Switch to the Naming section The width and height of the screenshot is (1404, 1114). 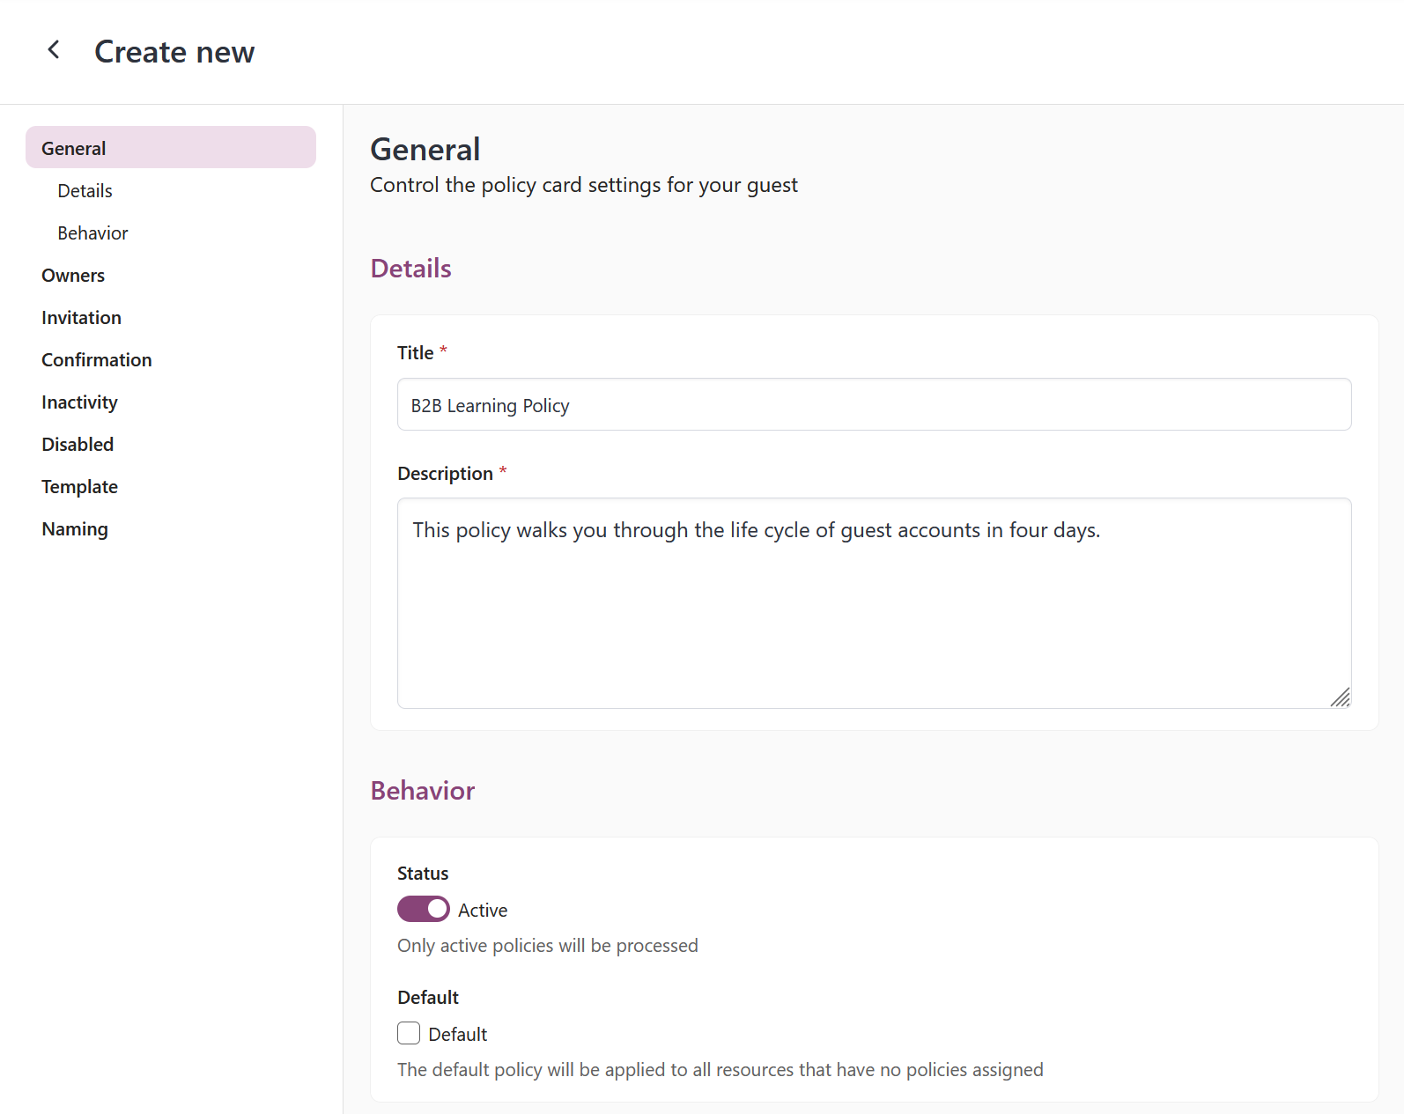click(x=75, y=529)
